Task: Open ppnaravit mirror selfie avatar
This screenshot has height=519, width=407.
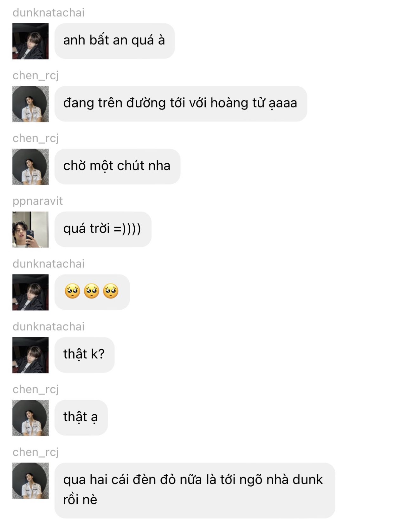Action: click(30, 230)
